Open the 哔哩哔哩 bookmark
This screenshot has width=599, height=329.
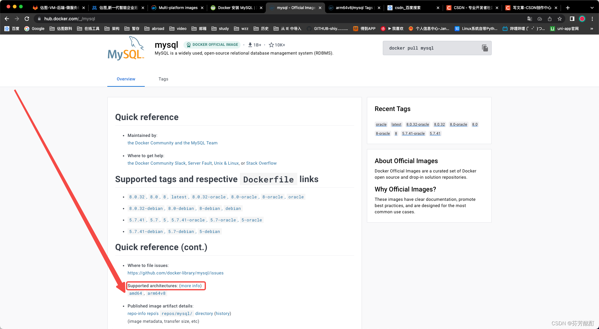[524, 29]
